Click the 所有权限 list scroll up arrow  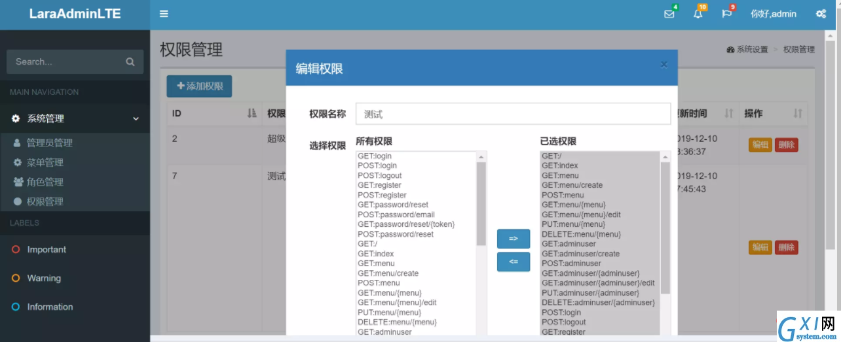[x=481, y=157]
